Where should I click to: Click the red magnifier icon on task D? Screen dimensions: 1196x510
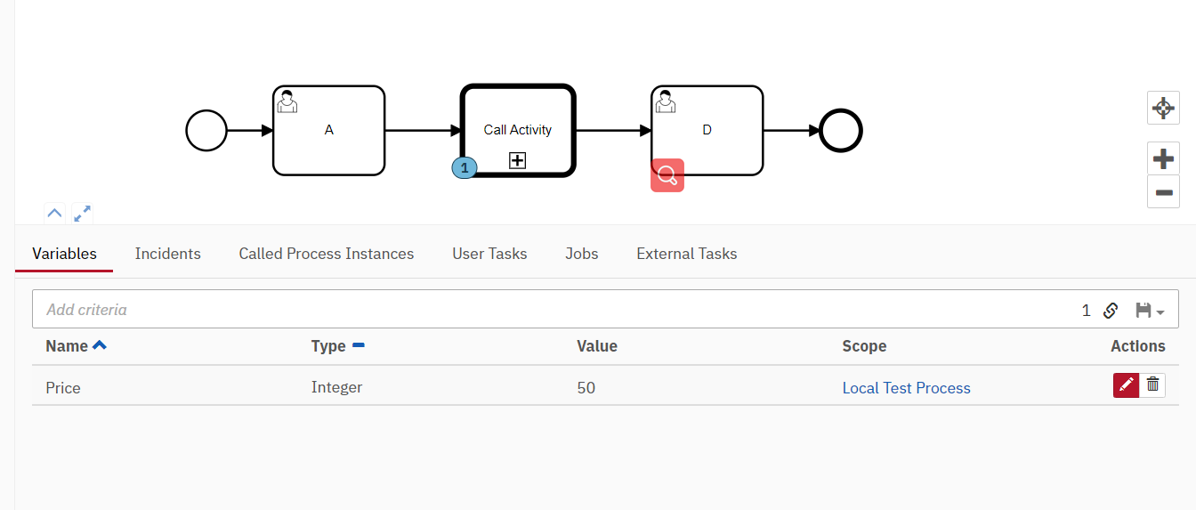pos(667,175)
